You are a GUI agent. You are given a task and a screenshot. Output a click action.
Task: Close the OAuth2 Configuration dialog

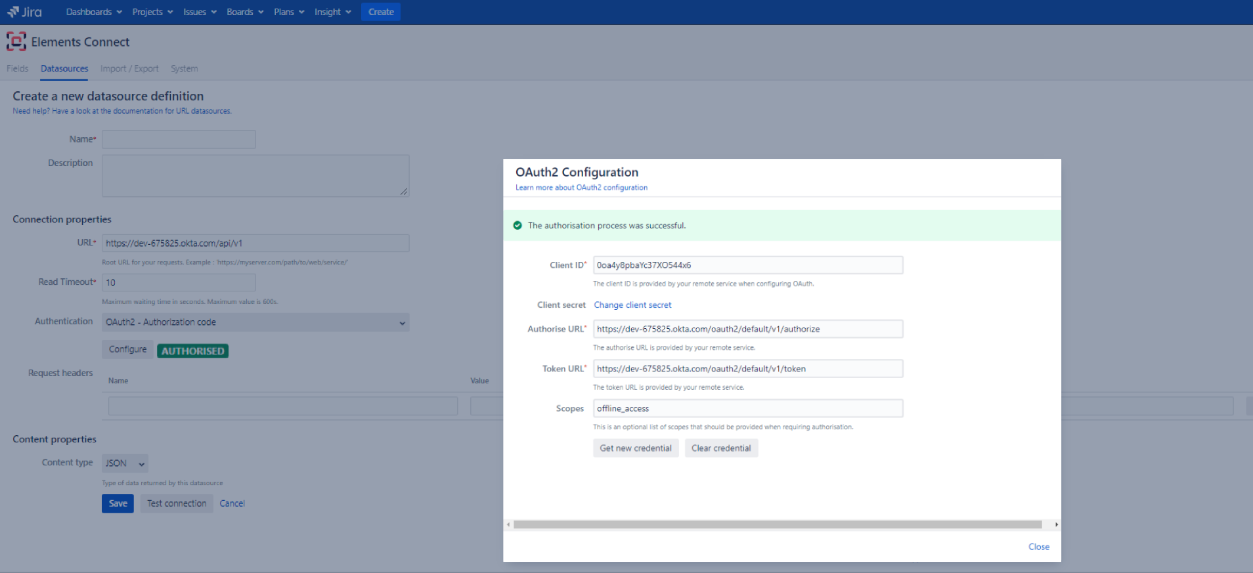coord(1038,547)
